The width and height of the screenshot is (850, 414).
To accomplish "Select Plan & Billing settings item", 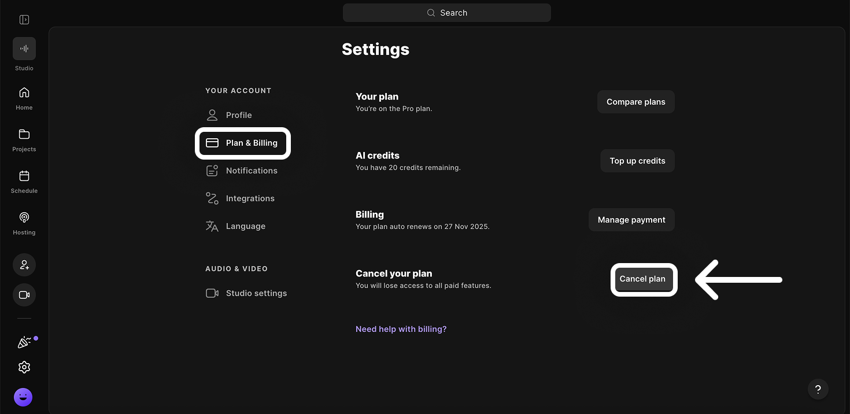I will (243, 143).
